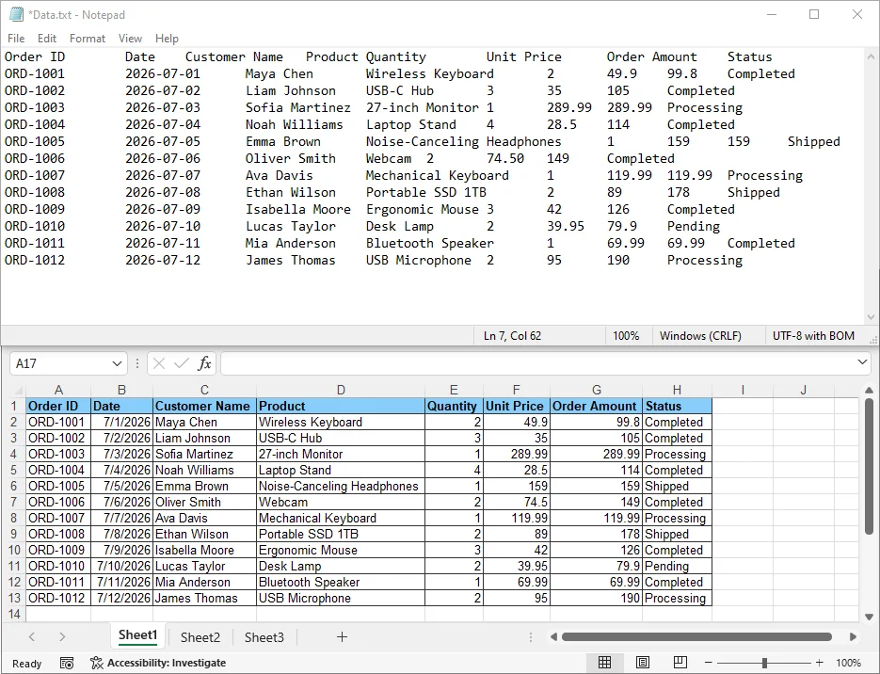Click the 100% zoom level in Excel
This screenshot has height=674, width=880.
coord(848,664)
